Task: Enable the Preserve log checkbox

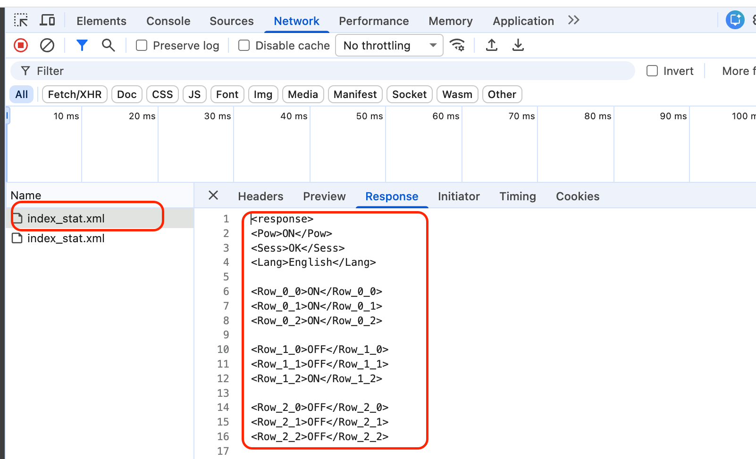Action: point(142,45)
